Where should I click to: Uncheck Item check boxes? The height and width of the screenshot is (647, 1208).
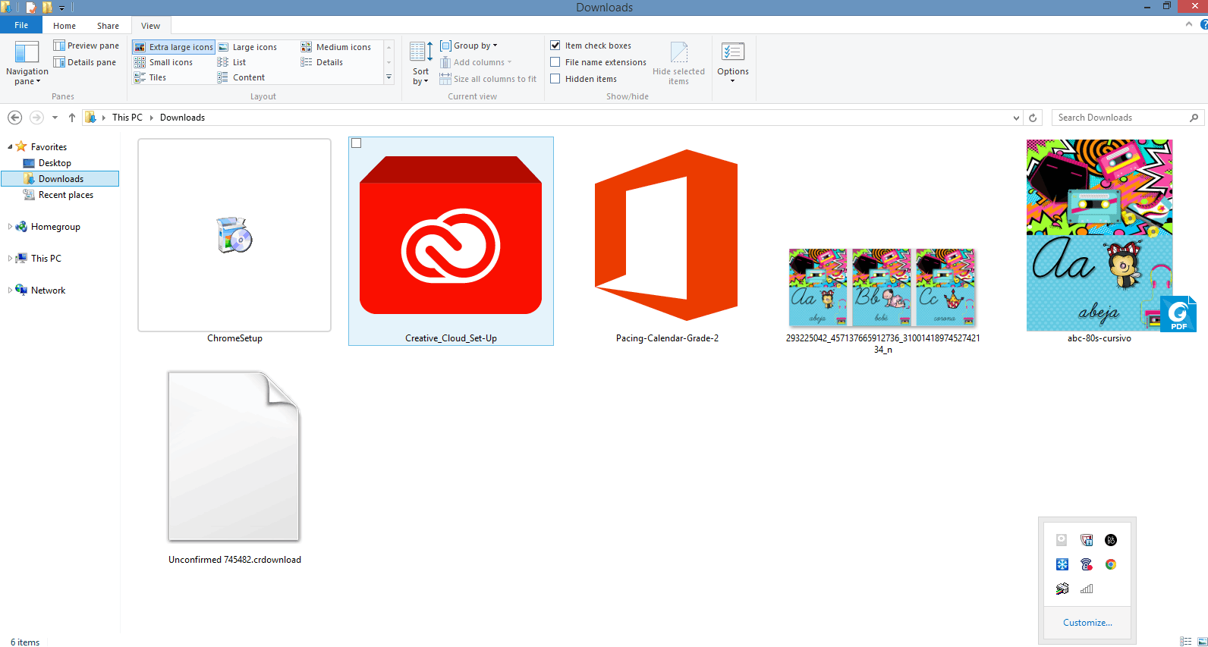point(555,46)
